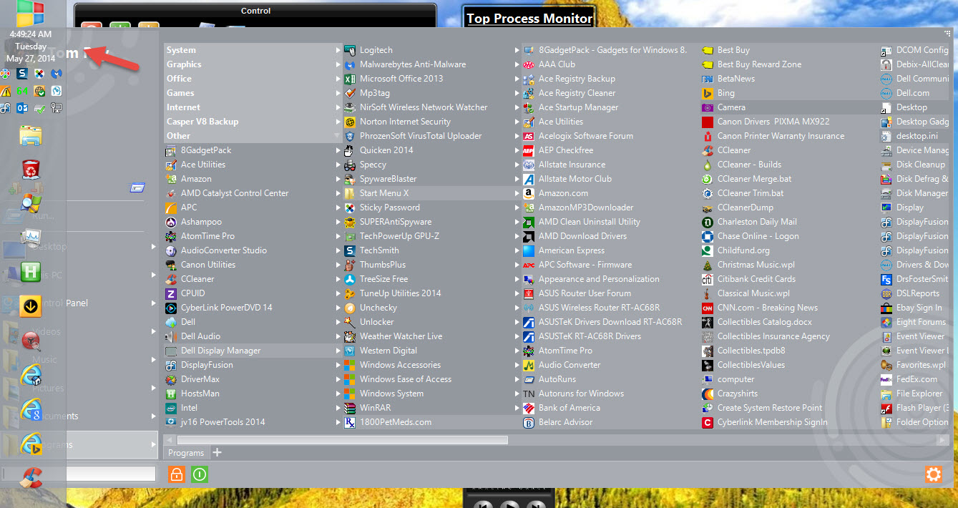Viewport: 958px width, 508px height.
Task: Launch Belarc Advisor from the list
Action: click(x=565, y=422)
